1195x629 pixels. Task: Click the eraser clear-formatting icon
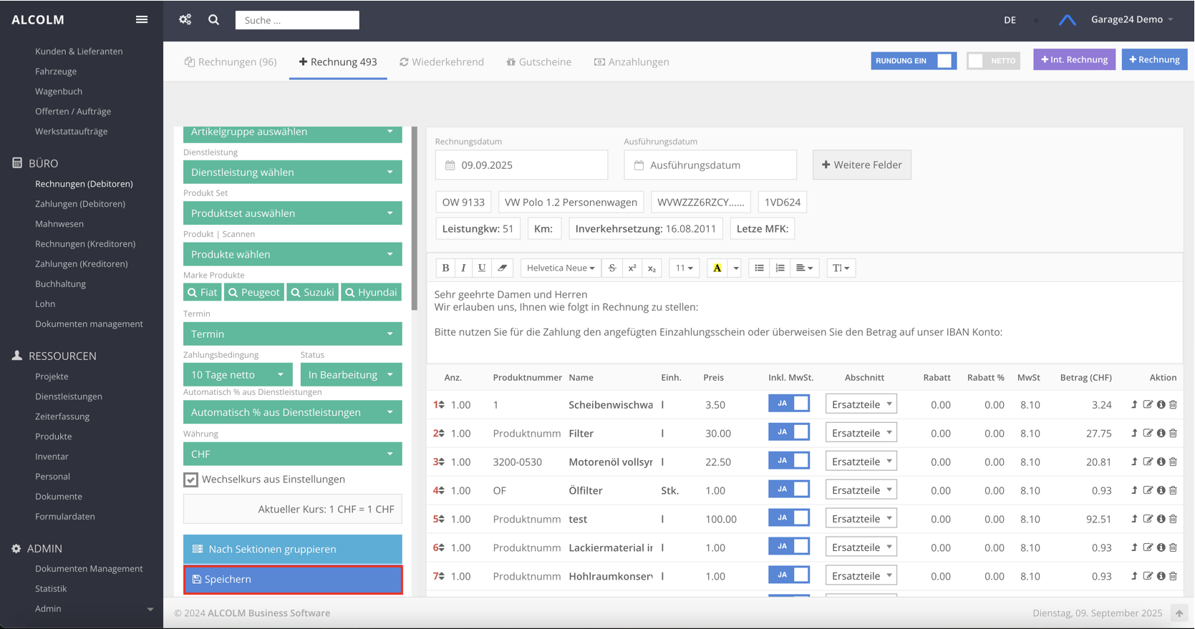pyautogui.click(x=502, y=268)
